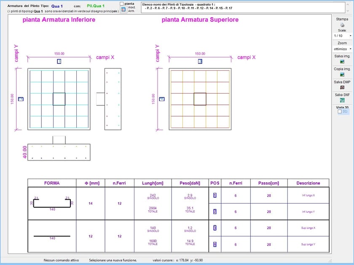354x265 pixels.
Task: Click the Salva DMP icon
Action: 341,88
